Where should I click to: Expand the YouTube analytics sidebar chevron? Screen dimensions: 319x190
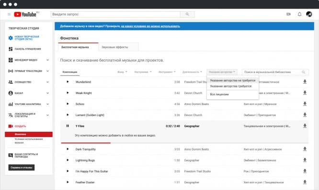[47, 104]
